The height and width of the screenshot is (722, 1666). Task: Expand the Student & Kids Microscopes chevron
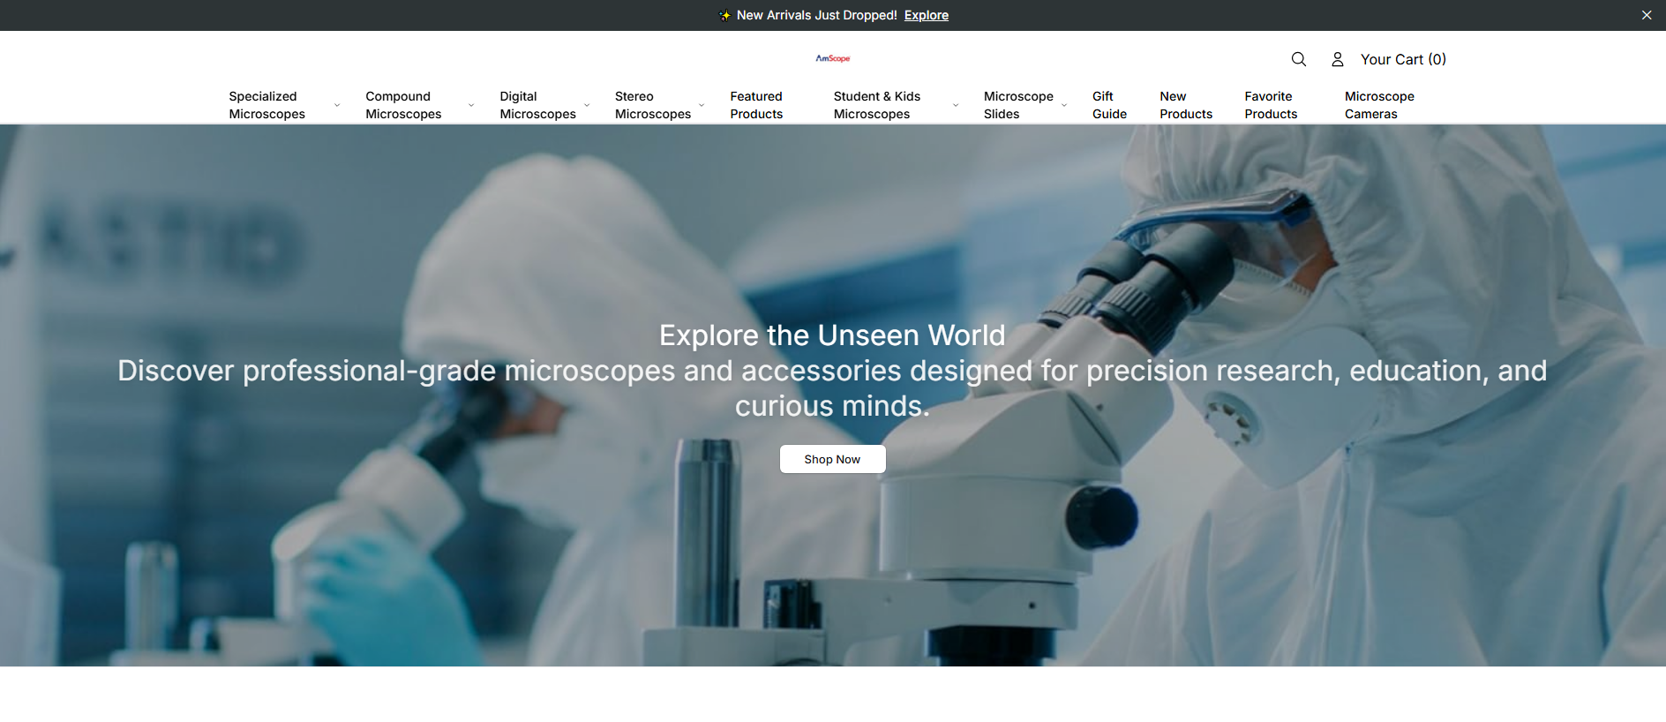click(956, 106)
